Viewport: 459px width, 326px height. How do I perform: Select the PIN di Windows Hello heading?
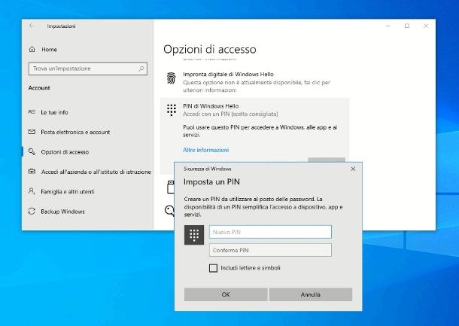(211, 106)
